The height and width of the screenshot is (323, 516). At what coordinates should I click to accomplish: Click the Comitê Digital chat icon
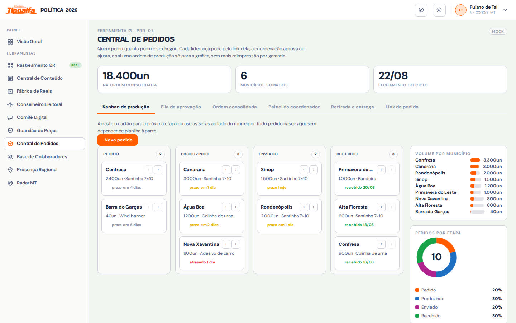click(10, 117)
